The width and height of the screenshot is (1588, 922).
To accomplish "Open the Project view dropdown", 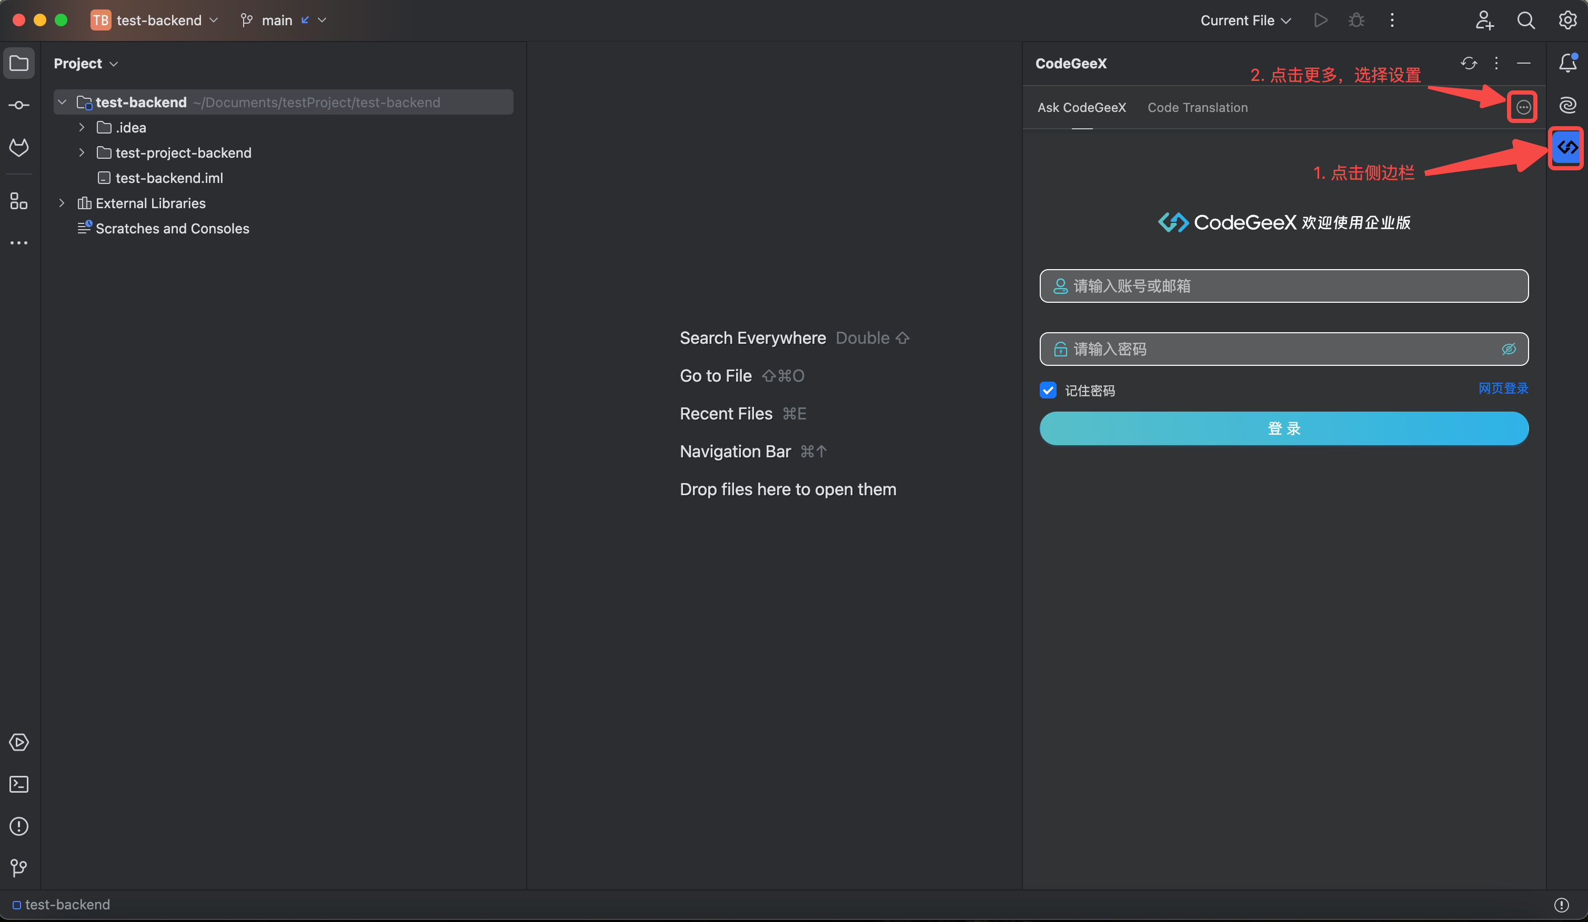I will tap(86, 63).
